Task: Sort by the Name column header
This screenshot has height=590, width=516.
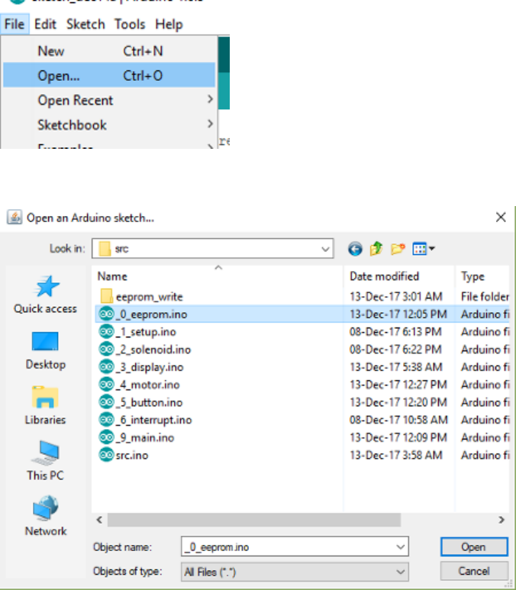Action: click(218, 276)
